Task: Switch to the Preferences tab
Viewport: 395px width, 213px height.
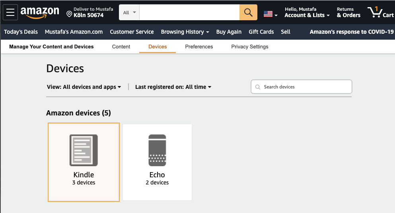Action: coord(199,47)
